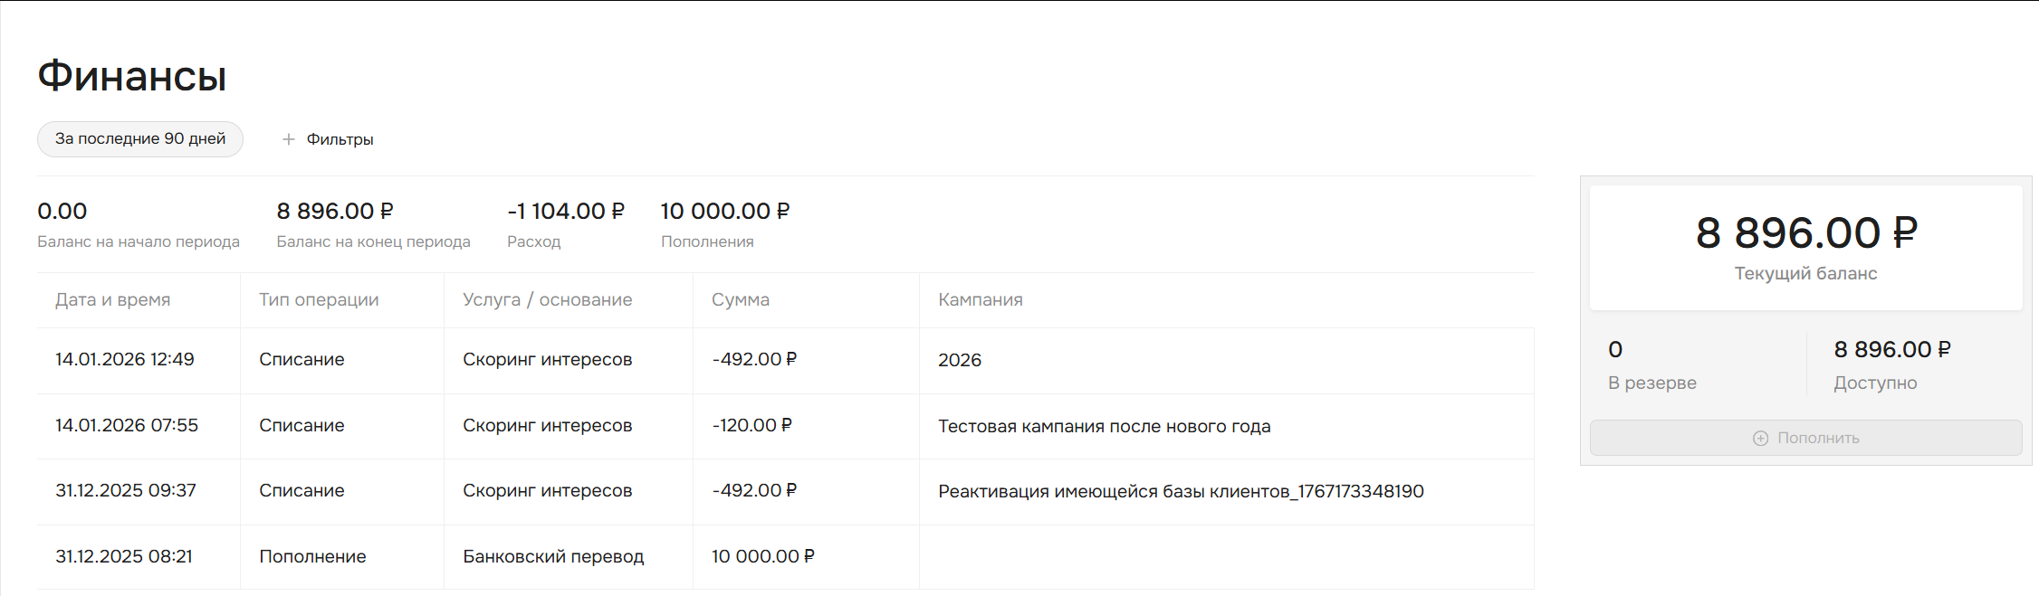
Task: Click the "Расход" summary total
Action: 565,212
